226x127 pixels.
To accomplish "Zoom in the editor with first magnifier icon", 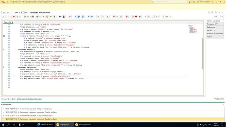I will coord(145,17).
